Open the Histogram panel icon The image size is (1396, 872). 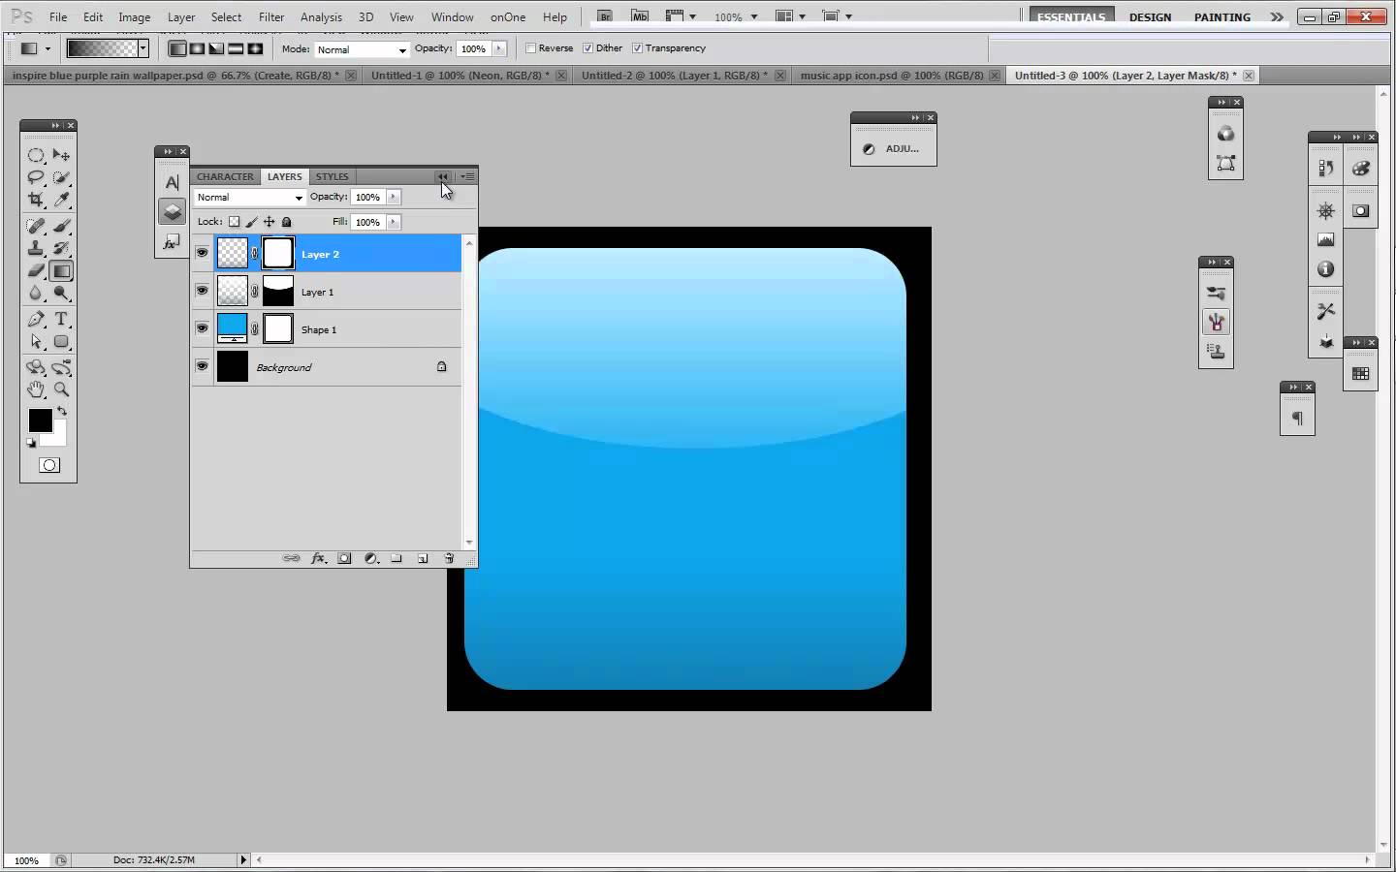(1325, 239)
